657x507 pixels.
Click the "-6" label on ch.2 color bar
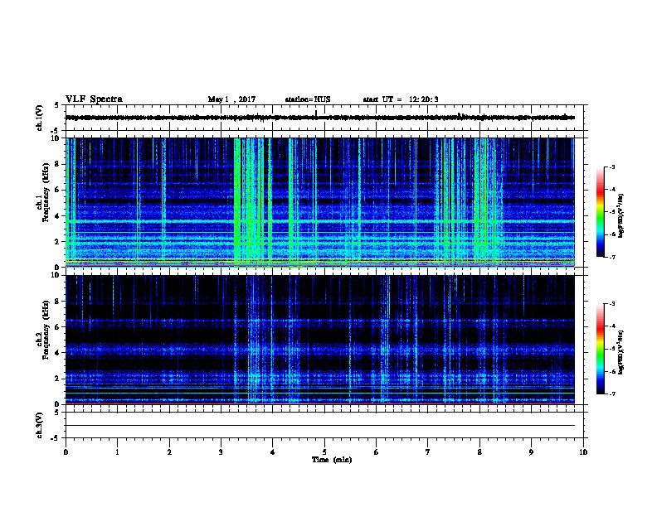pos(611,371)
